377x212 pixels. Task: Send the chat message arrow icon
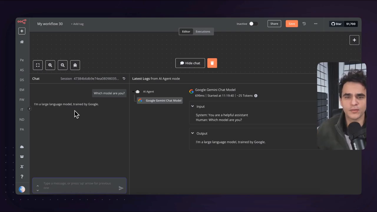(x=121, y=188)
